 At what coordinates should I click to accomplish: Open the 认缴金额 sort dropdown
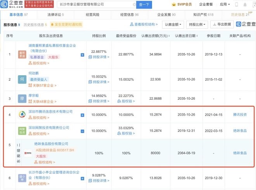click(172, 24)
